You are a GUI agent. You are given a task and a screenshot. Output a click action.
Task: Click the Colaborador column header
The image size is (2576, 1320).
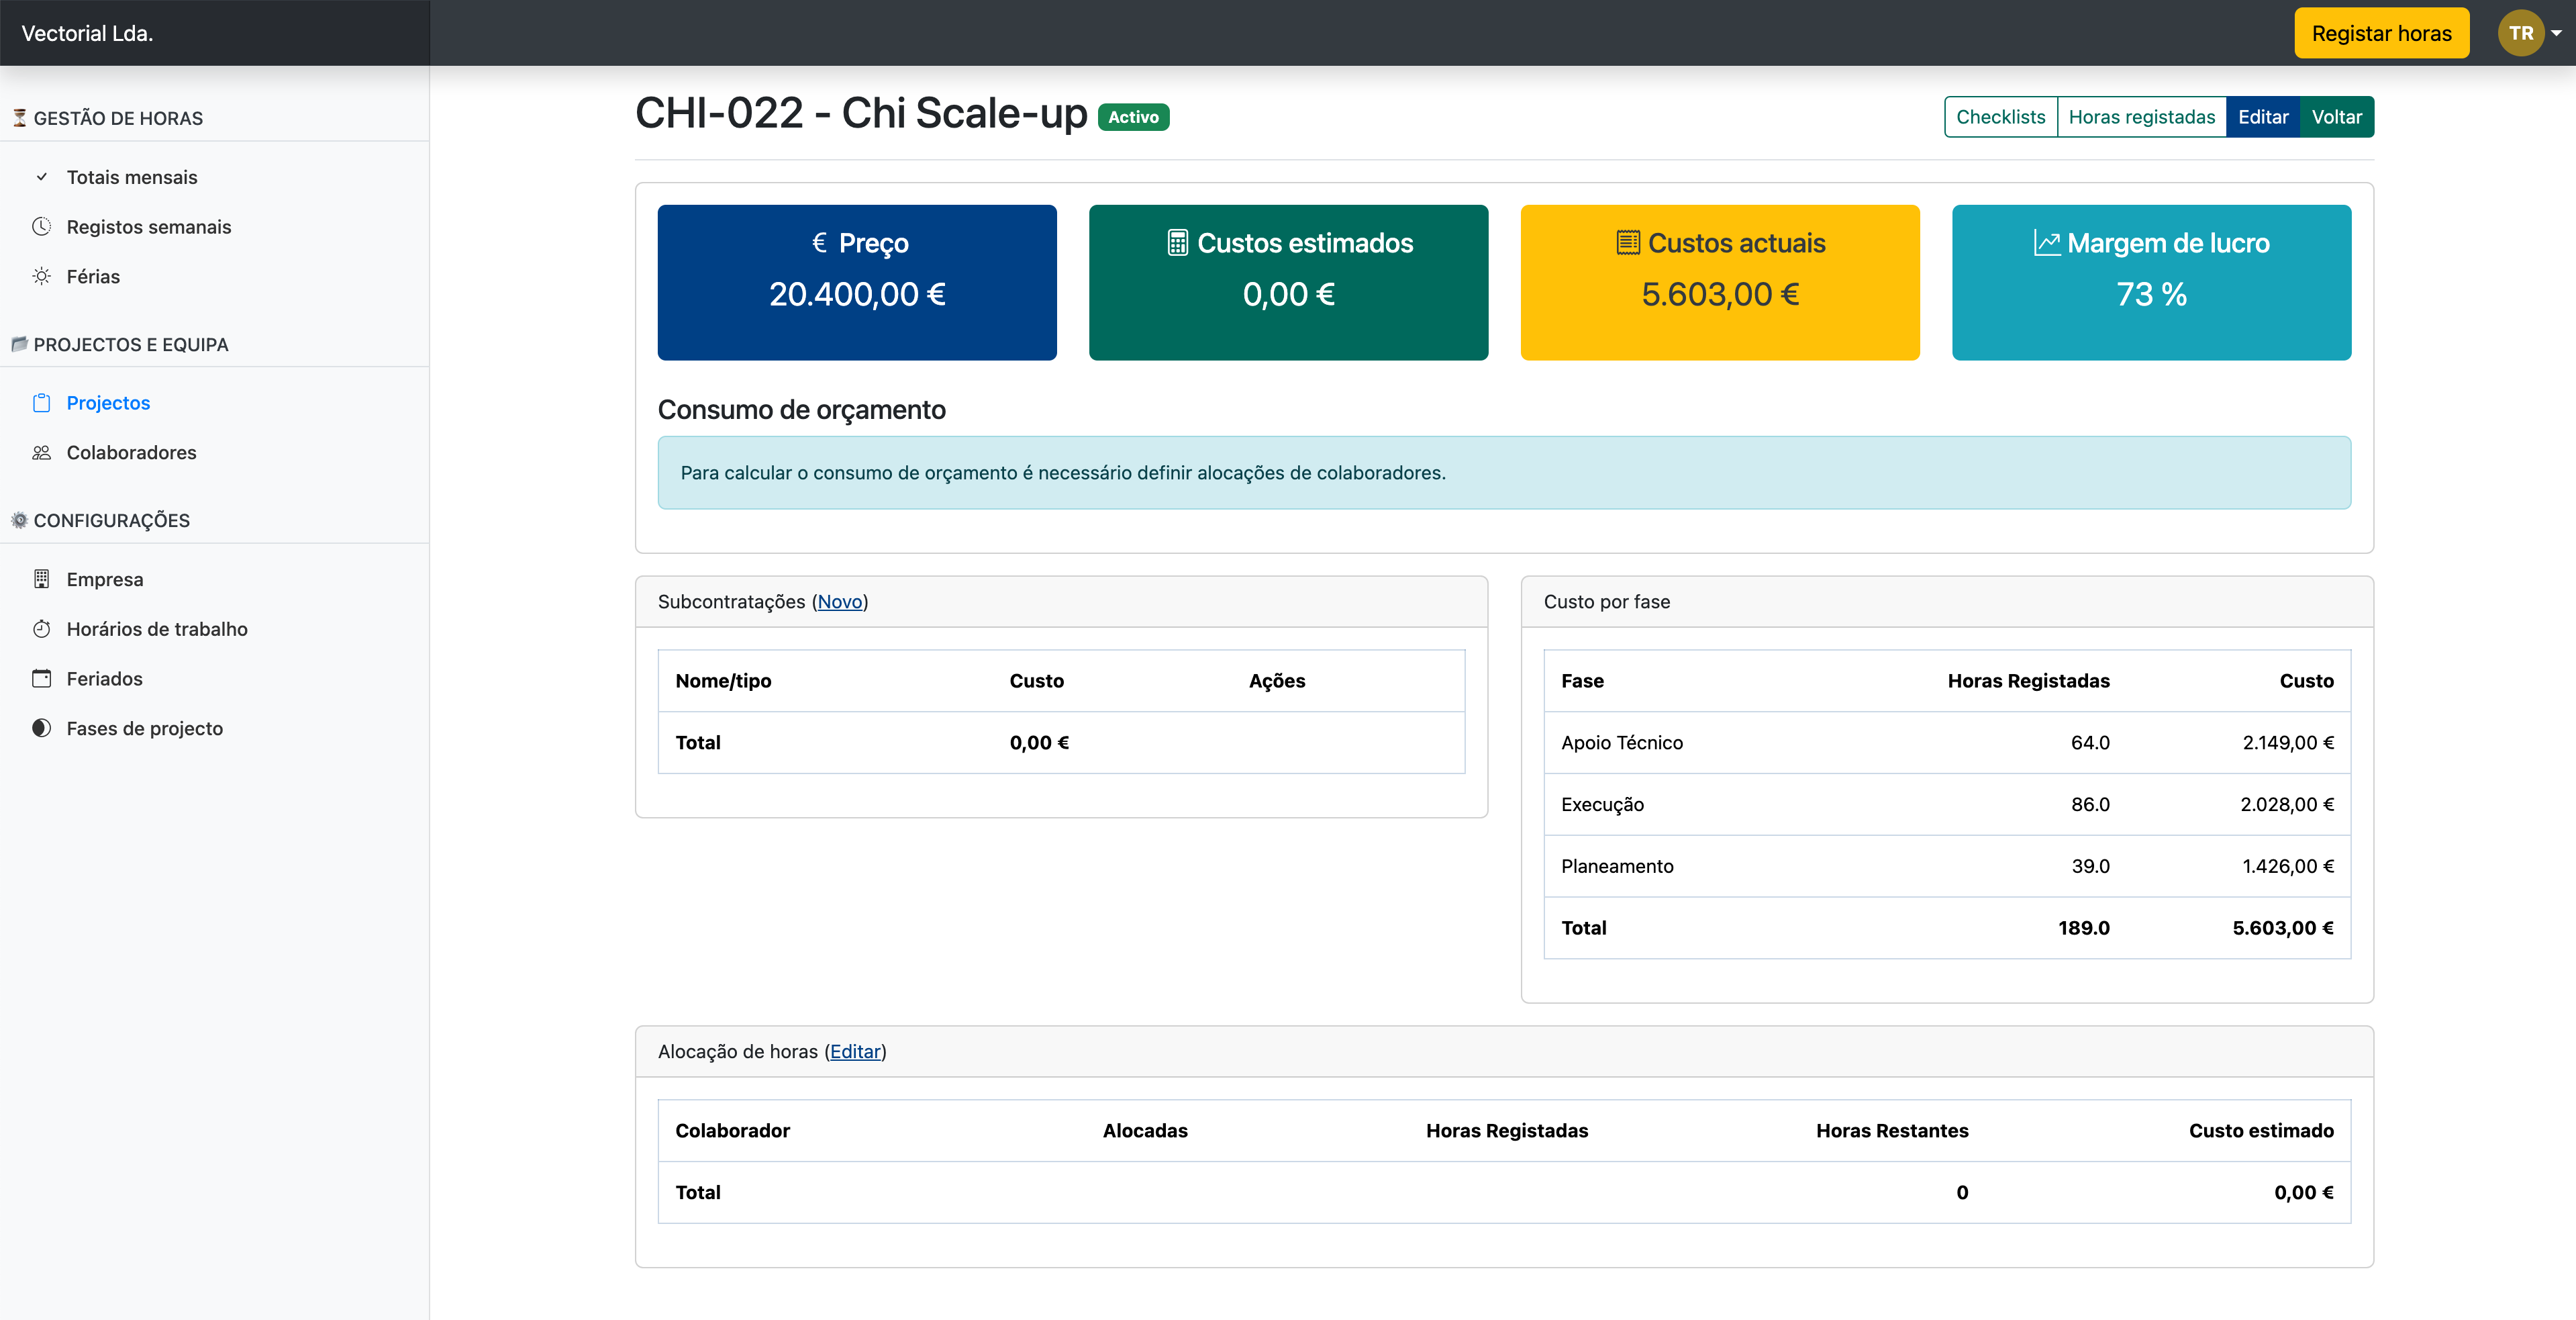pyautogui.click(x=732, y=1131)
